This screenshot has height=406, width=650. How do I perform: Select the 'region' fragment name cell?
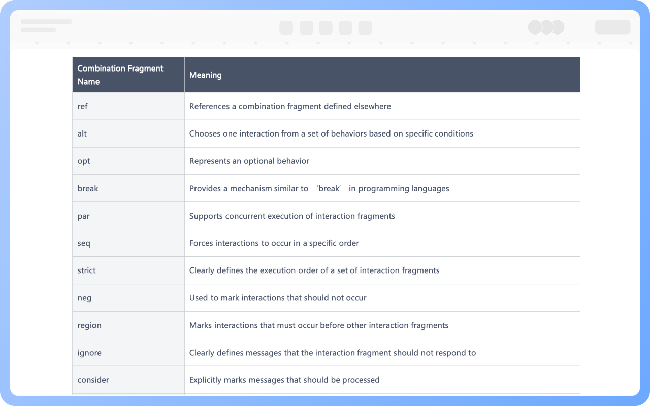(x=128, y=325)
